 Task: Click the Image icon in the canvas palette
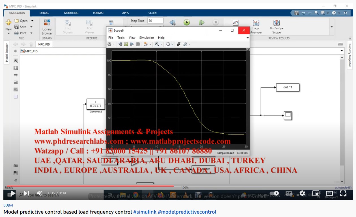[16, 89]
